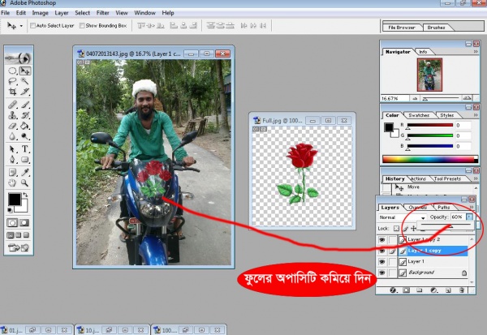The image size is (487, 335).
Task: Select the Rectangle shape tool
Action: pos(25,160)
